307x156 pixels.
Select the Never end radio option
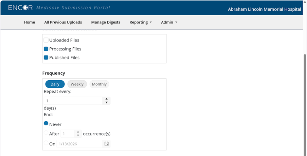click(x=46, y=123)
